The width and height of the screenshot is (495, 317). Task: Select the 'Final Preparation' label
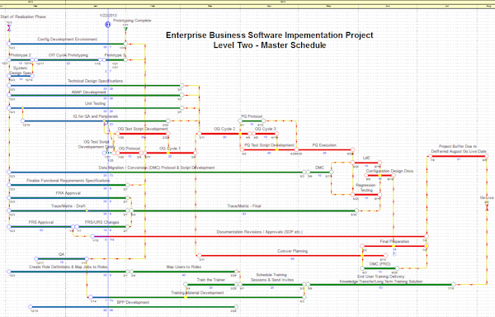click(394, 241)
